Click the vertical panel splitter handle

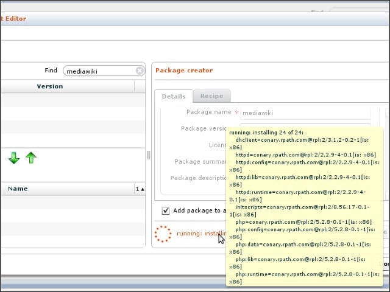click(x=149, y=155)
